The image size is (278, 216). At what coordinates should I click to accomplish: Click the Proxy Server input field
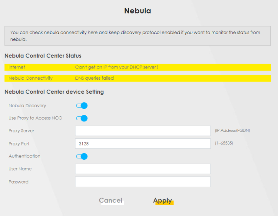pyautogui.click(x=143, y=131)
